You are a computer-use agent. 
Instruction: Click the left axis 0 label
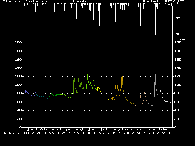[21, 127]
